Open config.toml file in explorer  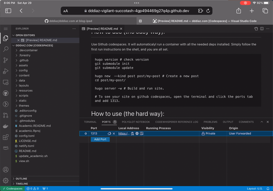[26, 136]
